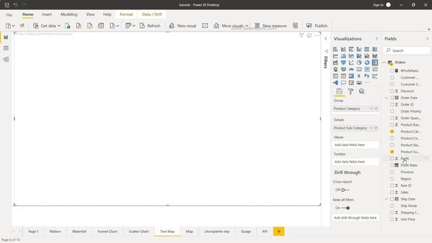Pick the Matrix visual icon
The height and width of the screenshot is (243, 432).
click(351, 76)
